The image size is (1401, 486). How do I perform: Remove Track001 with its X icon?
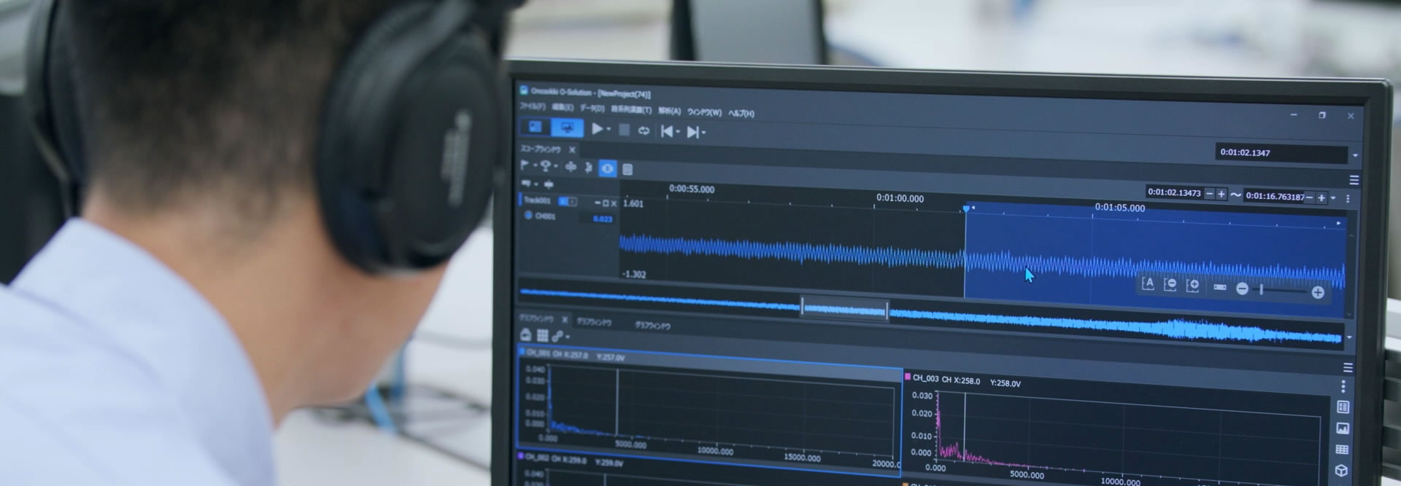(614, 203)
